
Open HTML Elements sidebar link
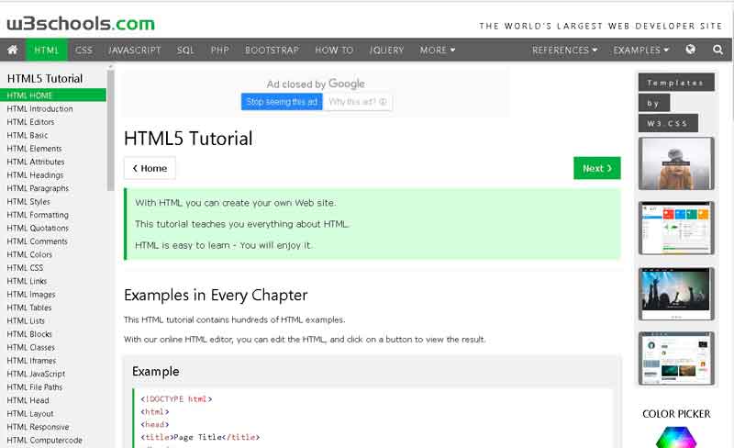[34, 149]
